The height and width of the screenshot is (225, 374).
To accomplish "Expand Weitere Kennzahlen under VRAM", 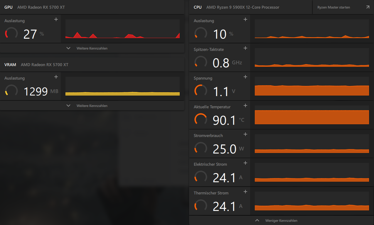I will tap(92, 105).
